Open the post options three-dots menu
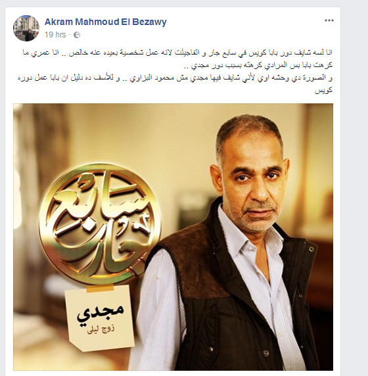Viewport: 368px width, 376px height. pyautogui.click(x=329, y=20)
